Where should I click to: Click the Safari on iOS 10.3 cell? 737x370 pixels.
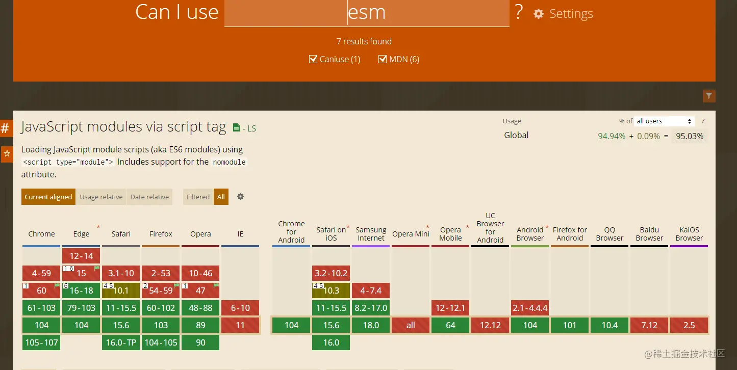[x=331, y=290]
